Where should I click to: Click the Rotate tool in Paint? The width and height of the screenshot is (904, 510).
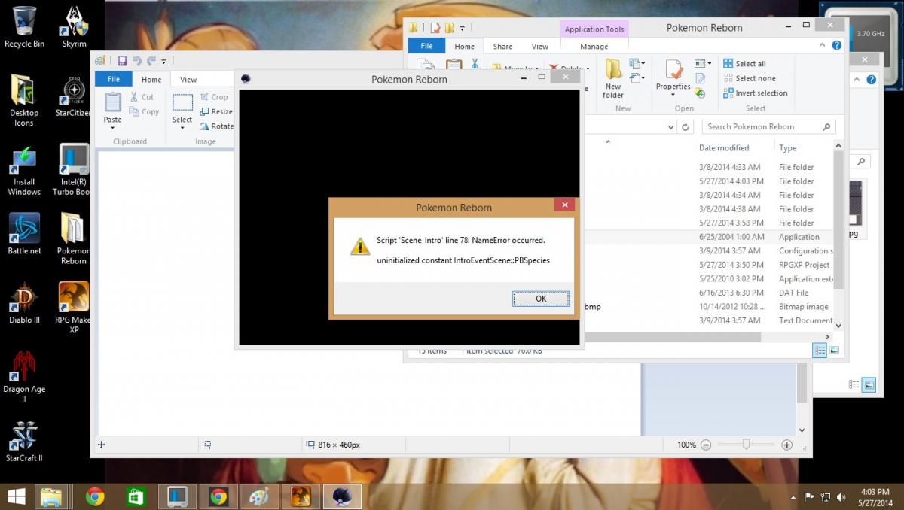coord(216,126)
